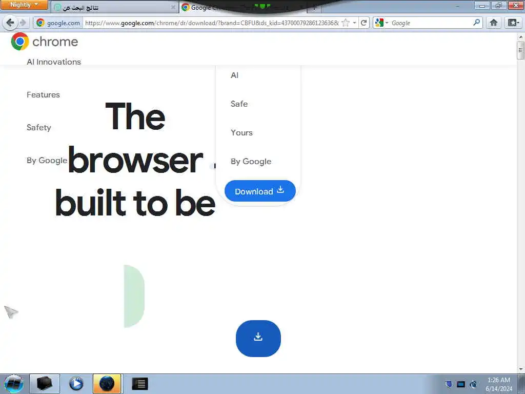Go to the browser home page
The image size is (525, 394).
point(494,23)
